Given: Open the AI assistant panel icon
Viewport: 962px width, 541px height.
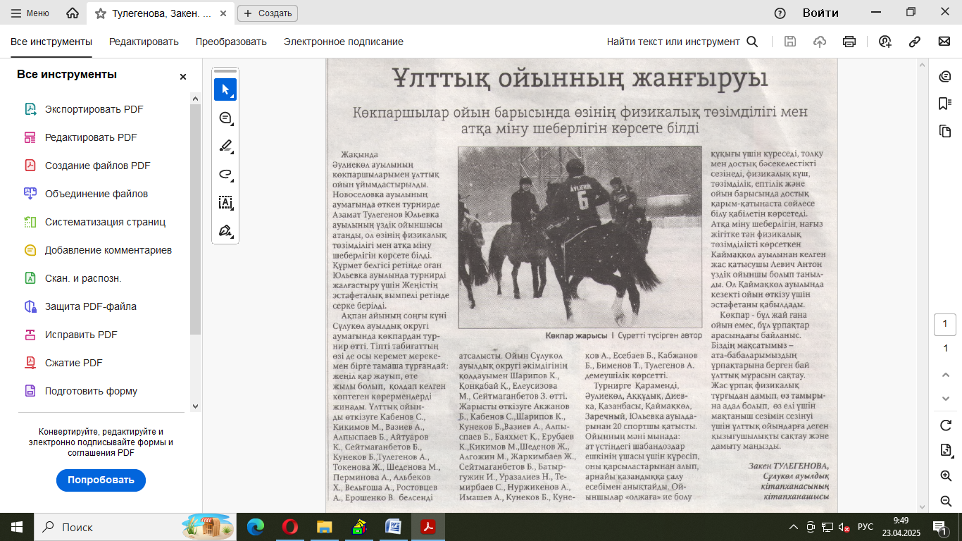Looking at the screenshot, I should (945, 77).
